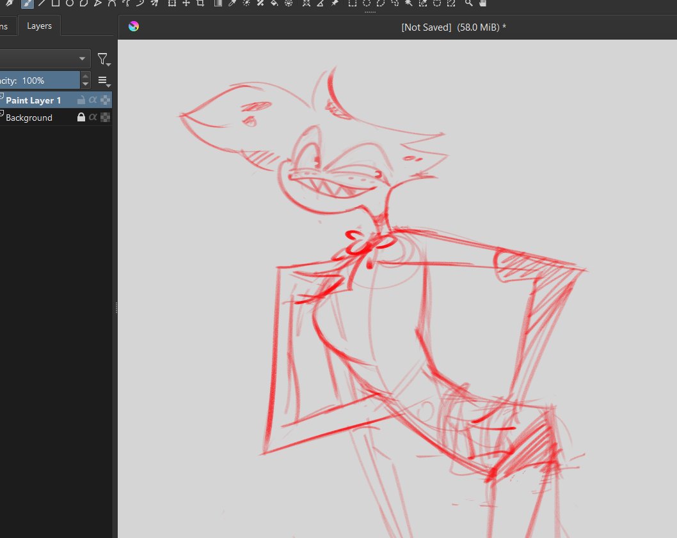
Task: Switch to the Layers tab
Action: 39,26
